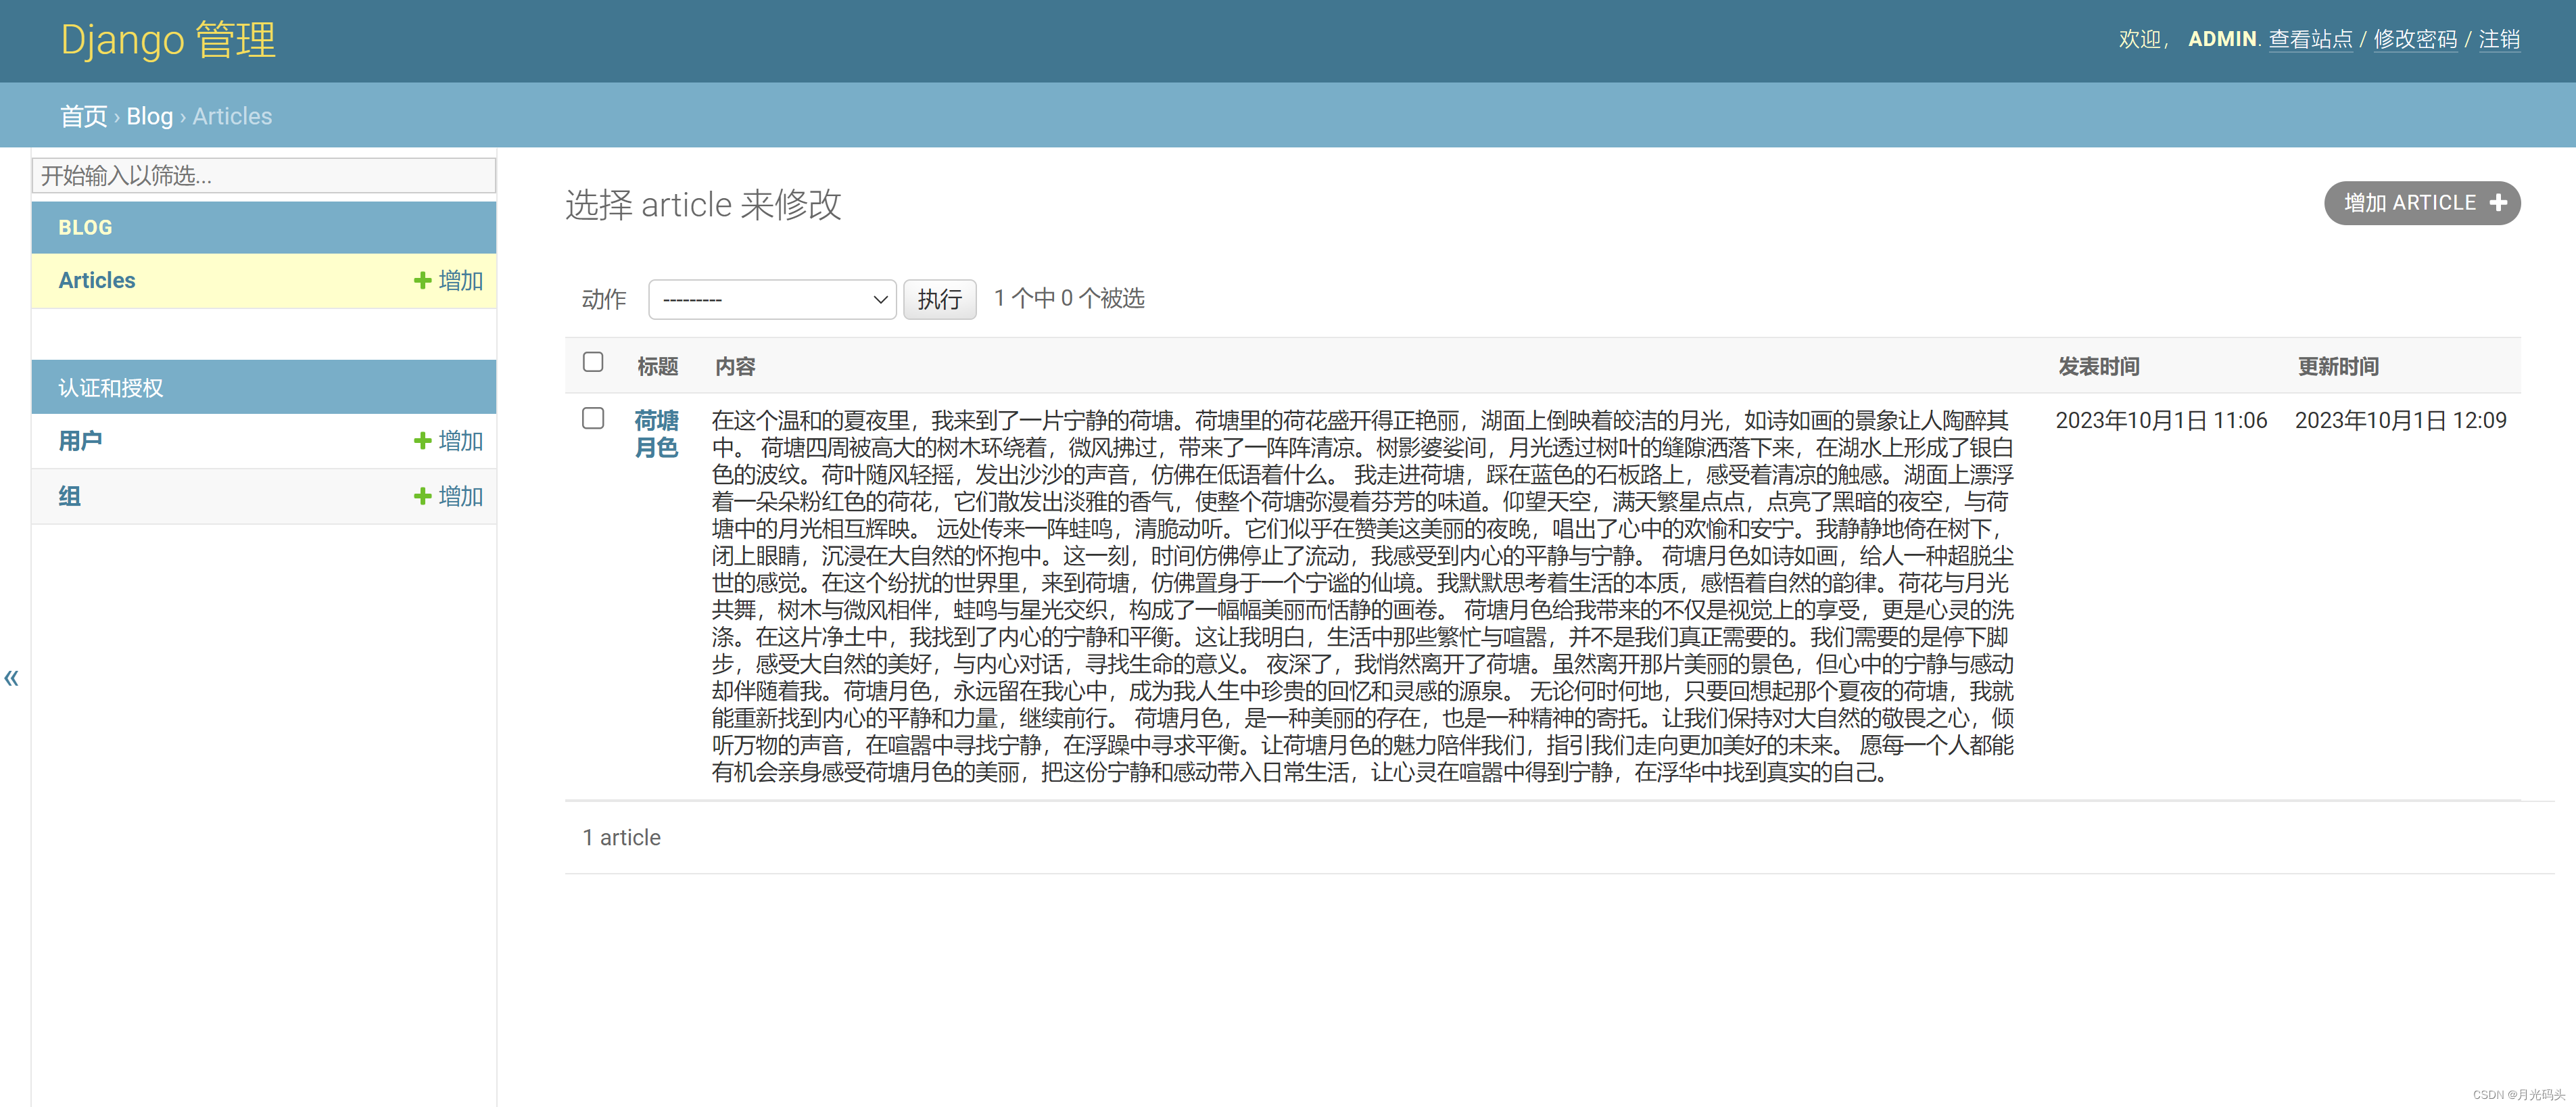Click the 认证和授权 section header

110,388
